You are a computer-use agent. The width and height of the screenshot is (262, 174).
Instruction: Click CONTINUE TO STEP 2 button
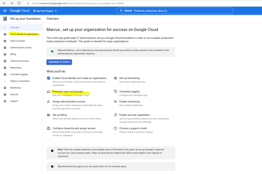(59, 62)
